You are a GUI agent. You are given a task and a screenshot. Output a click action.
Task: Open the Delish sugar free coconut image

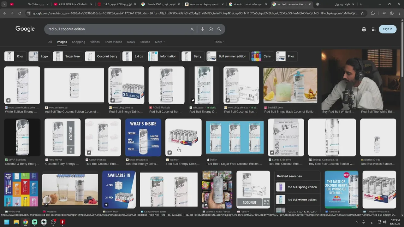[235, 137]
